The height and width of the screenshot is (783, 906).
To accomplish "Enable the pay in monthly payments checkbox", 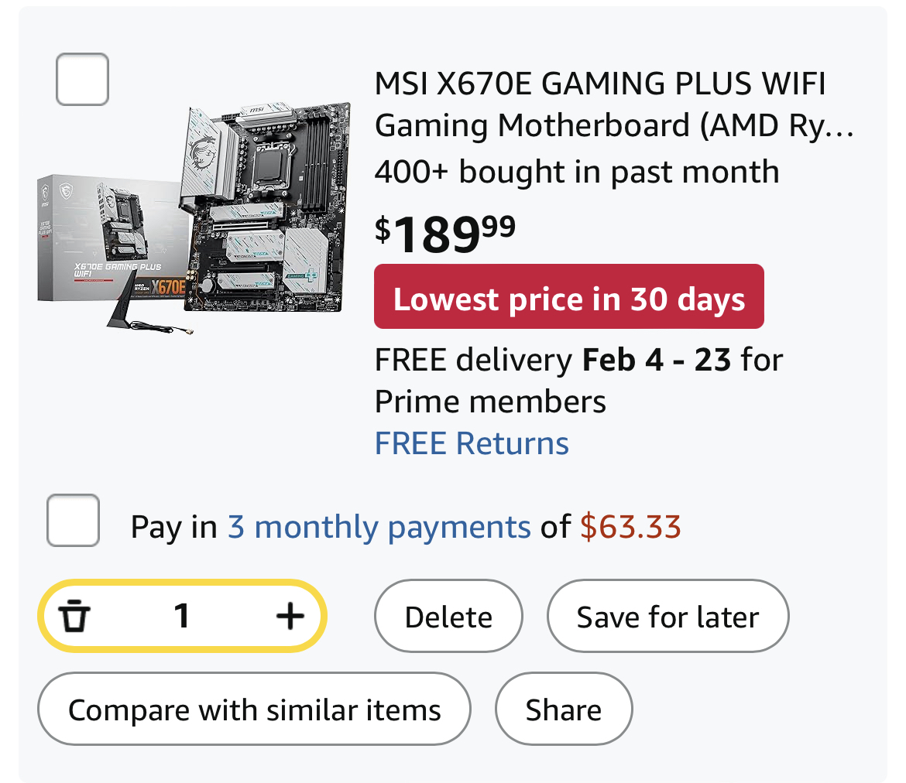I will pos(73,520).
